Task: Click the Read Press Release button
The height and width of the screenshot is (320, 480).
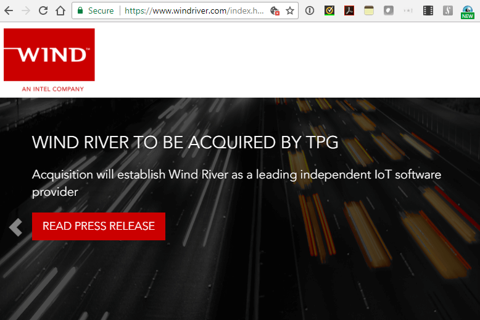Action: pyautogui.click(x=99, y=226)
